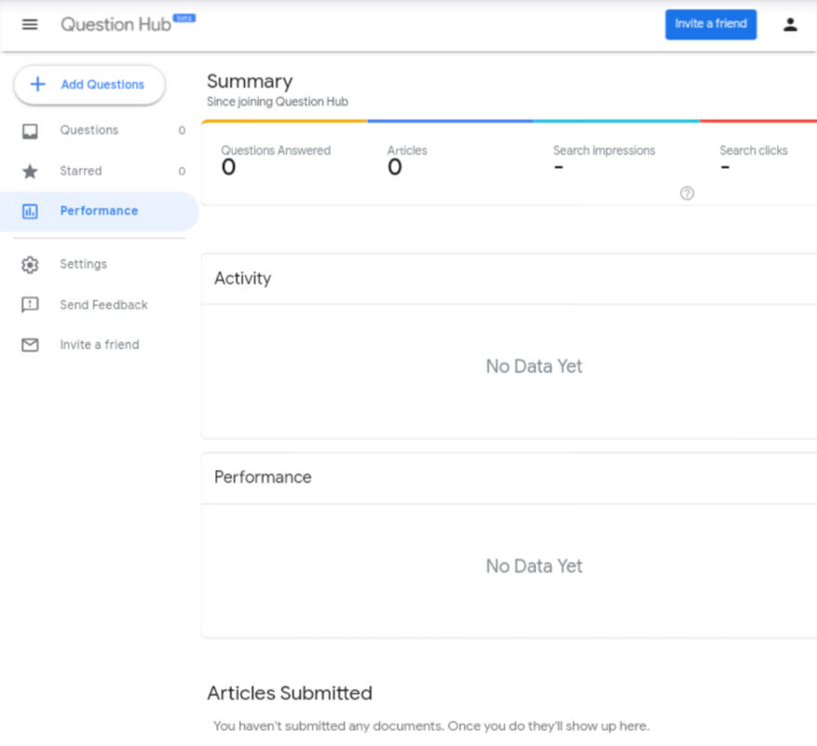Click the Question Hub logo text
The height and width of the screenshot is (746, 817).
(x=116, y=24)
